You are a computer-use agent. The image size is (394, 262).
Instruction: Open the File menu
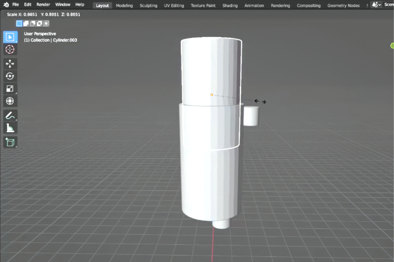click(15, 5)
